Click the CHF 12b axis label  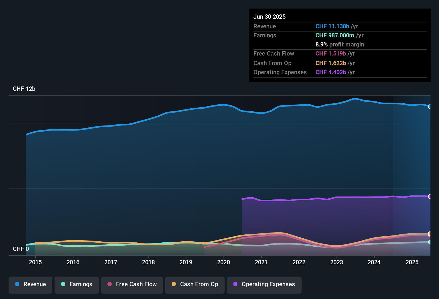point(24,89)
